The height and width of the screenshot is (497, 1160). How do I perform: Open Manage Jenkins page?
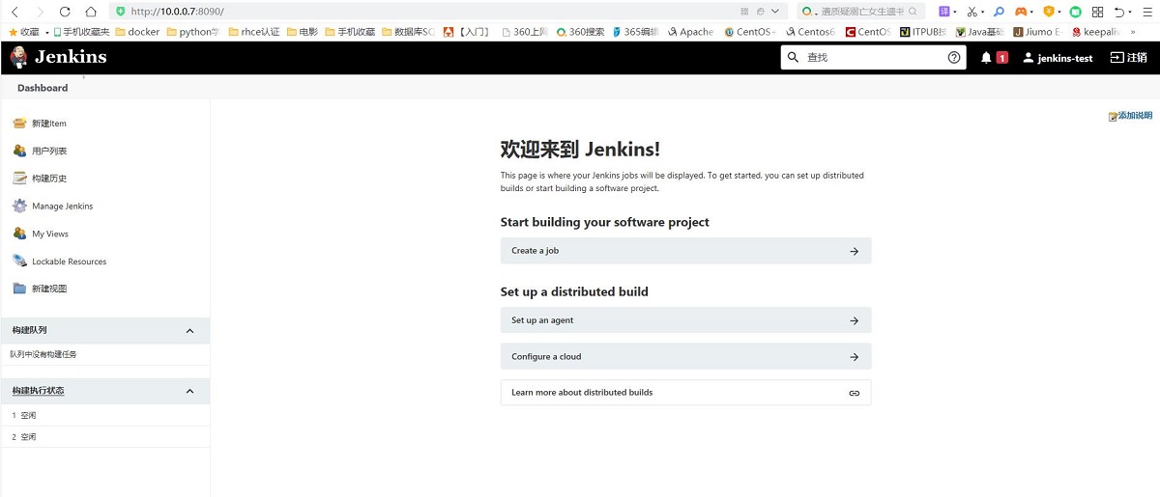[62, 207]
